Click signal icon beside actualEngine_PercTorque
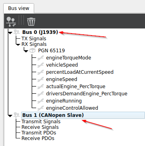This screenshot has width=145, height=146. (41, 87)
